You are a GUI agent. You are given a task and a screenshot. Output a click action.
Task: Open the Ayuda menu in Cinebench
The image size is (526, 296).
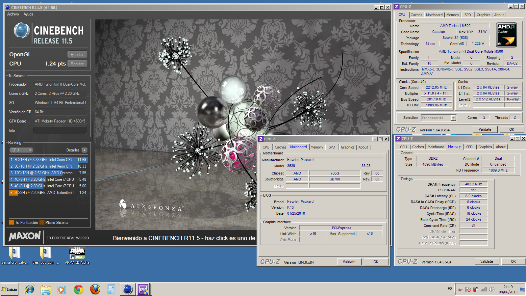(29, 14)
